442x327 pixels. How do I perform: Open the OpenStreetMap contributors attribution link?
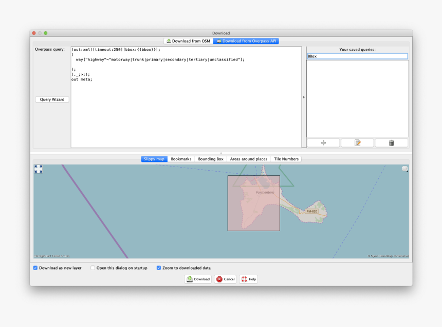388,256
